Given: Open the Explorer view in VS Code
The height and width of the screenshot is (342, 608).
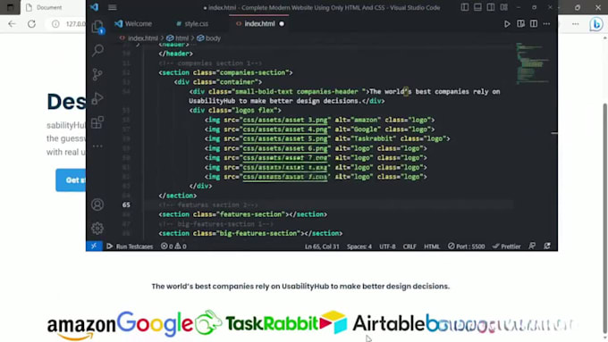Looking at the screenshot, I should [97, 26].
